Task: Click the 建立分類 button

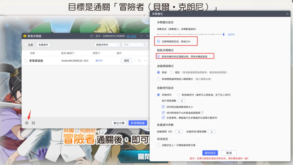Action: (x=119, y=123)
